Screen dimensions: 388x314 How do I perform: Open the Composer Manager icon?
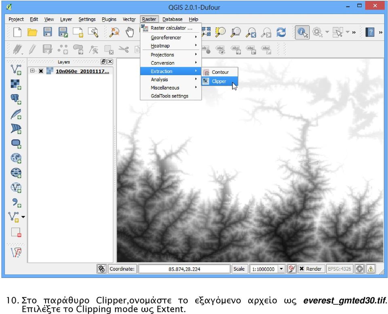coord(93,32)
